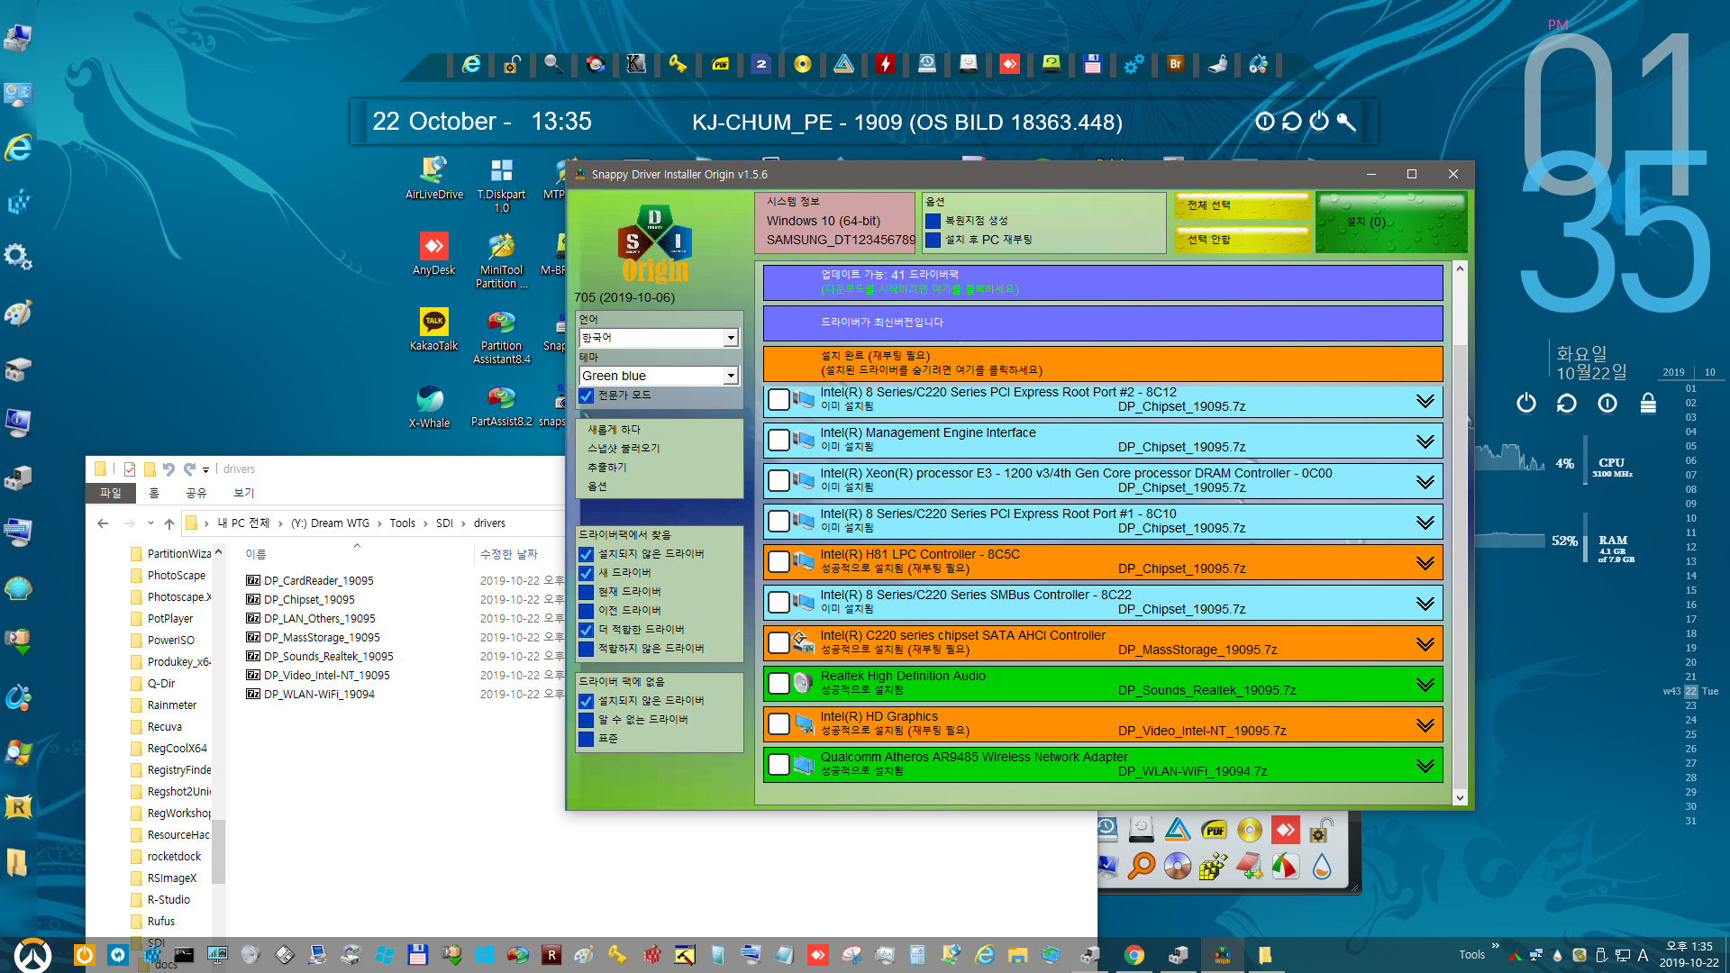Open the AirLiveDrive desktop icon
This screenshot has height=973, width=1730.
click(433, 177)
